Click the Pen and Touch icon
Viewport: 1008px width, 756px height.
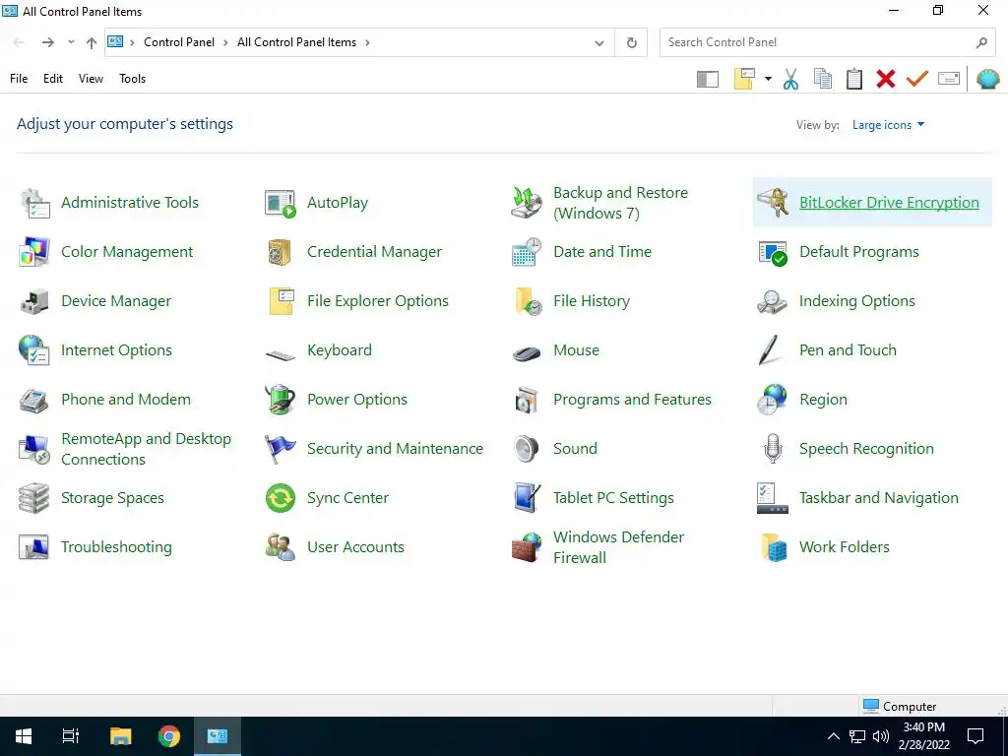770,350
